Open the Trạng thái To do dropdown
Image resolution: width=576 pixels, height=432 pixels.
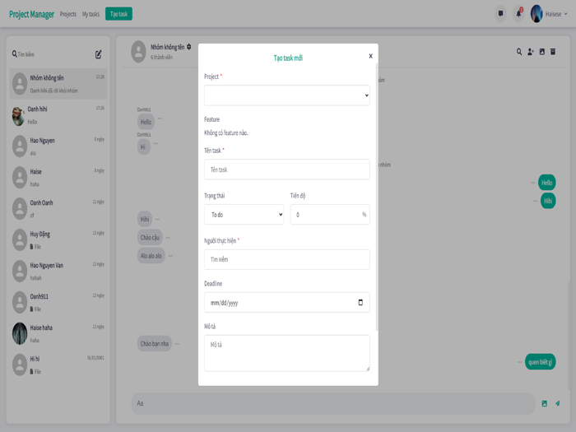coord(244,215)
